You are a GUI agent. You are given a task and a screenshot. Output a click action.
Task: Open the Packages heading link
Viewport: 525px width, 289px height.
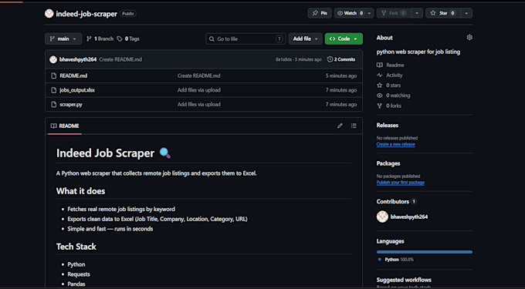point(388,163)
